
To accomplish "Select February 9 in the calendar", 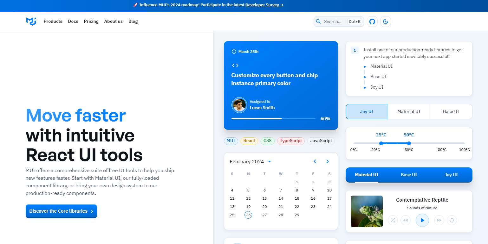I will (313, 190).
